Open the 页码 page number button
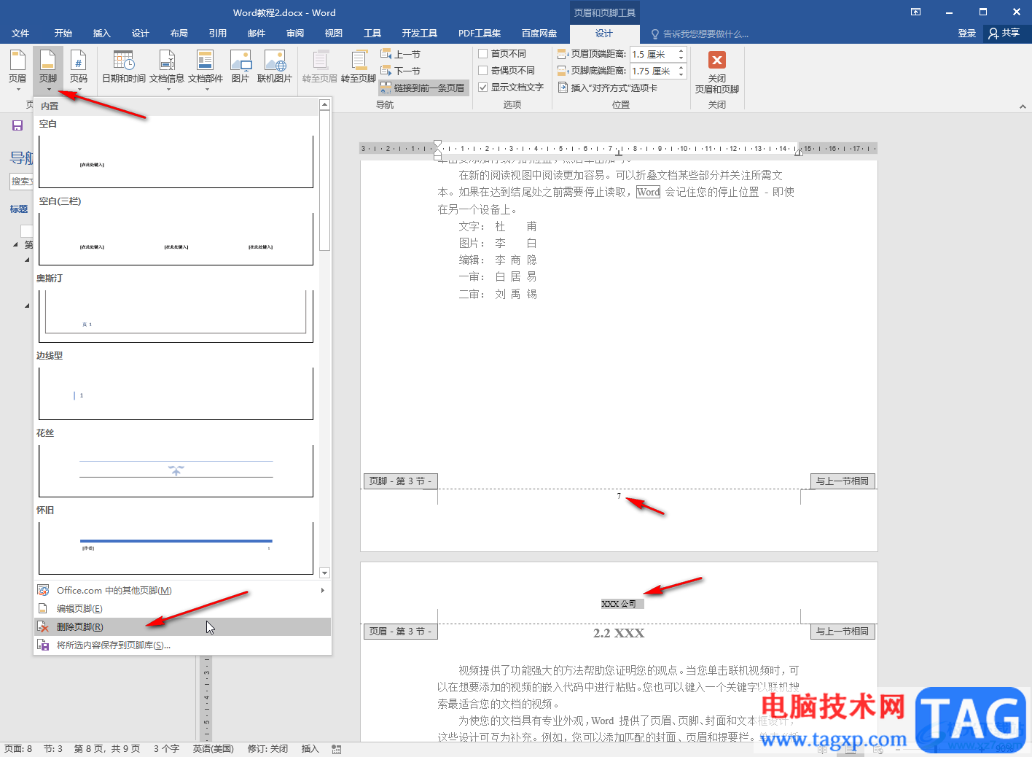This screenshot has width=1032, height=757. pos(79,70)
